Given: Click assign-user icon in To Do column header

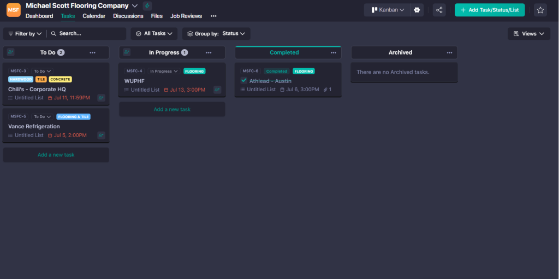Looking at the screenshot, I should [x=10, y=52].
